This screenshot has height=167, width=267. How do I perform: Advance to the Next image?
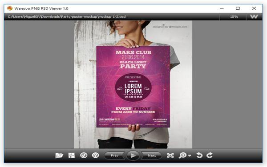[x=152, y=155]
